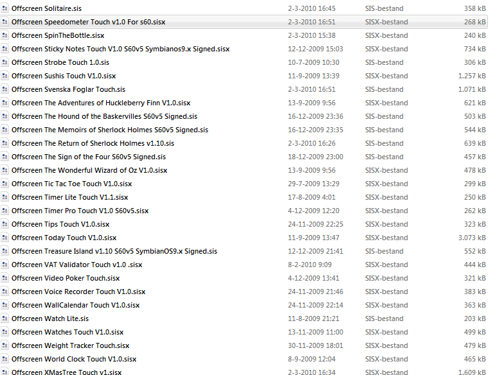The width and height of the screenshot is (495, 375).
Task: Click the icon next to Offscreen Speedometer Touch v1.0
Action: coord(4,22)
